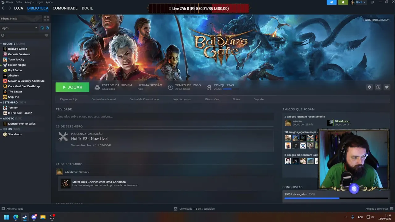The image size is (395, 222).
Task: Click the achievements progress bar near CONQUISTAS 29/54
Action: [231, 89]
